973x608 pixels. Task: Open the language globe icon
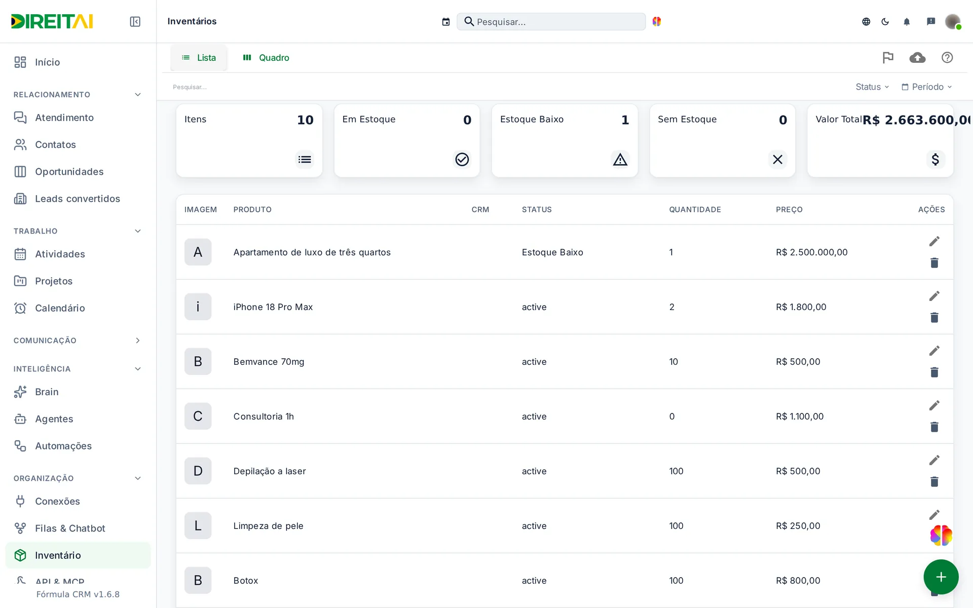(866, 21)
